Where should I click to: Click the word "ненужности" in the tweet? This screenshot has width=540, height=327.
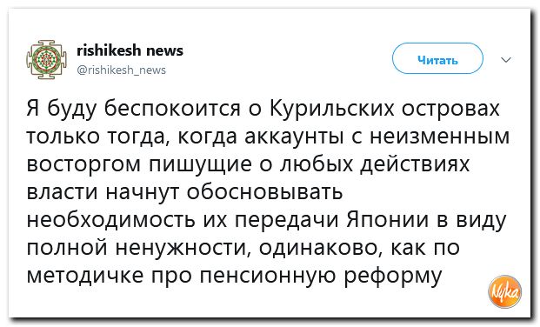tap(183, 249)
